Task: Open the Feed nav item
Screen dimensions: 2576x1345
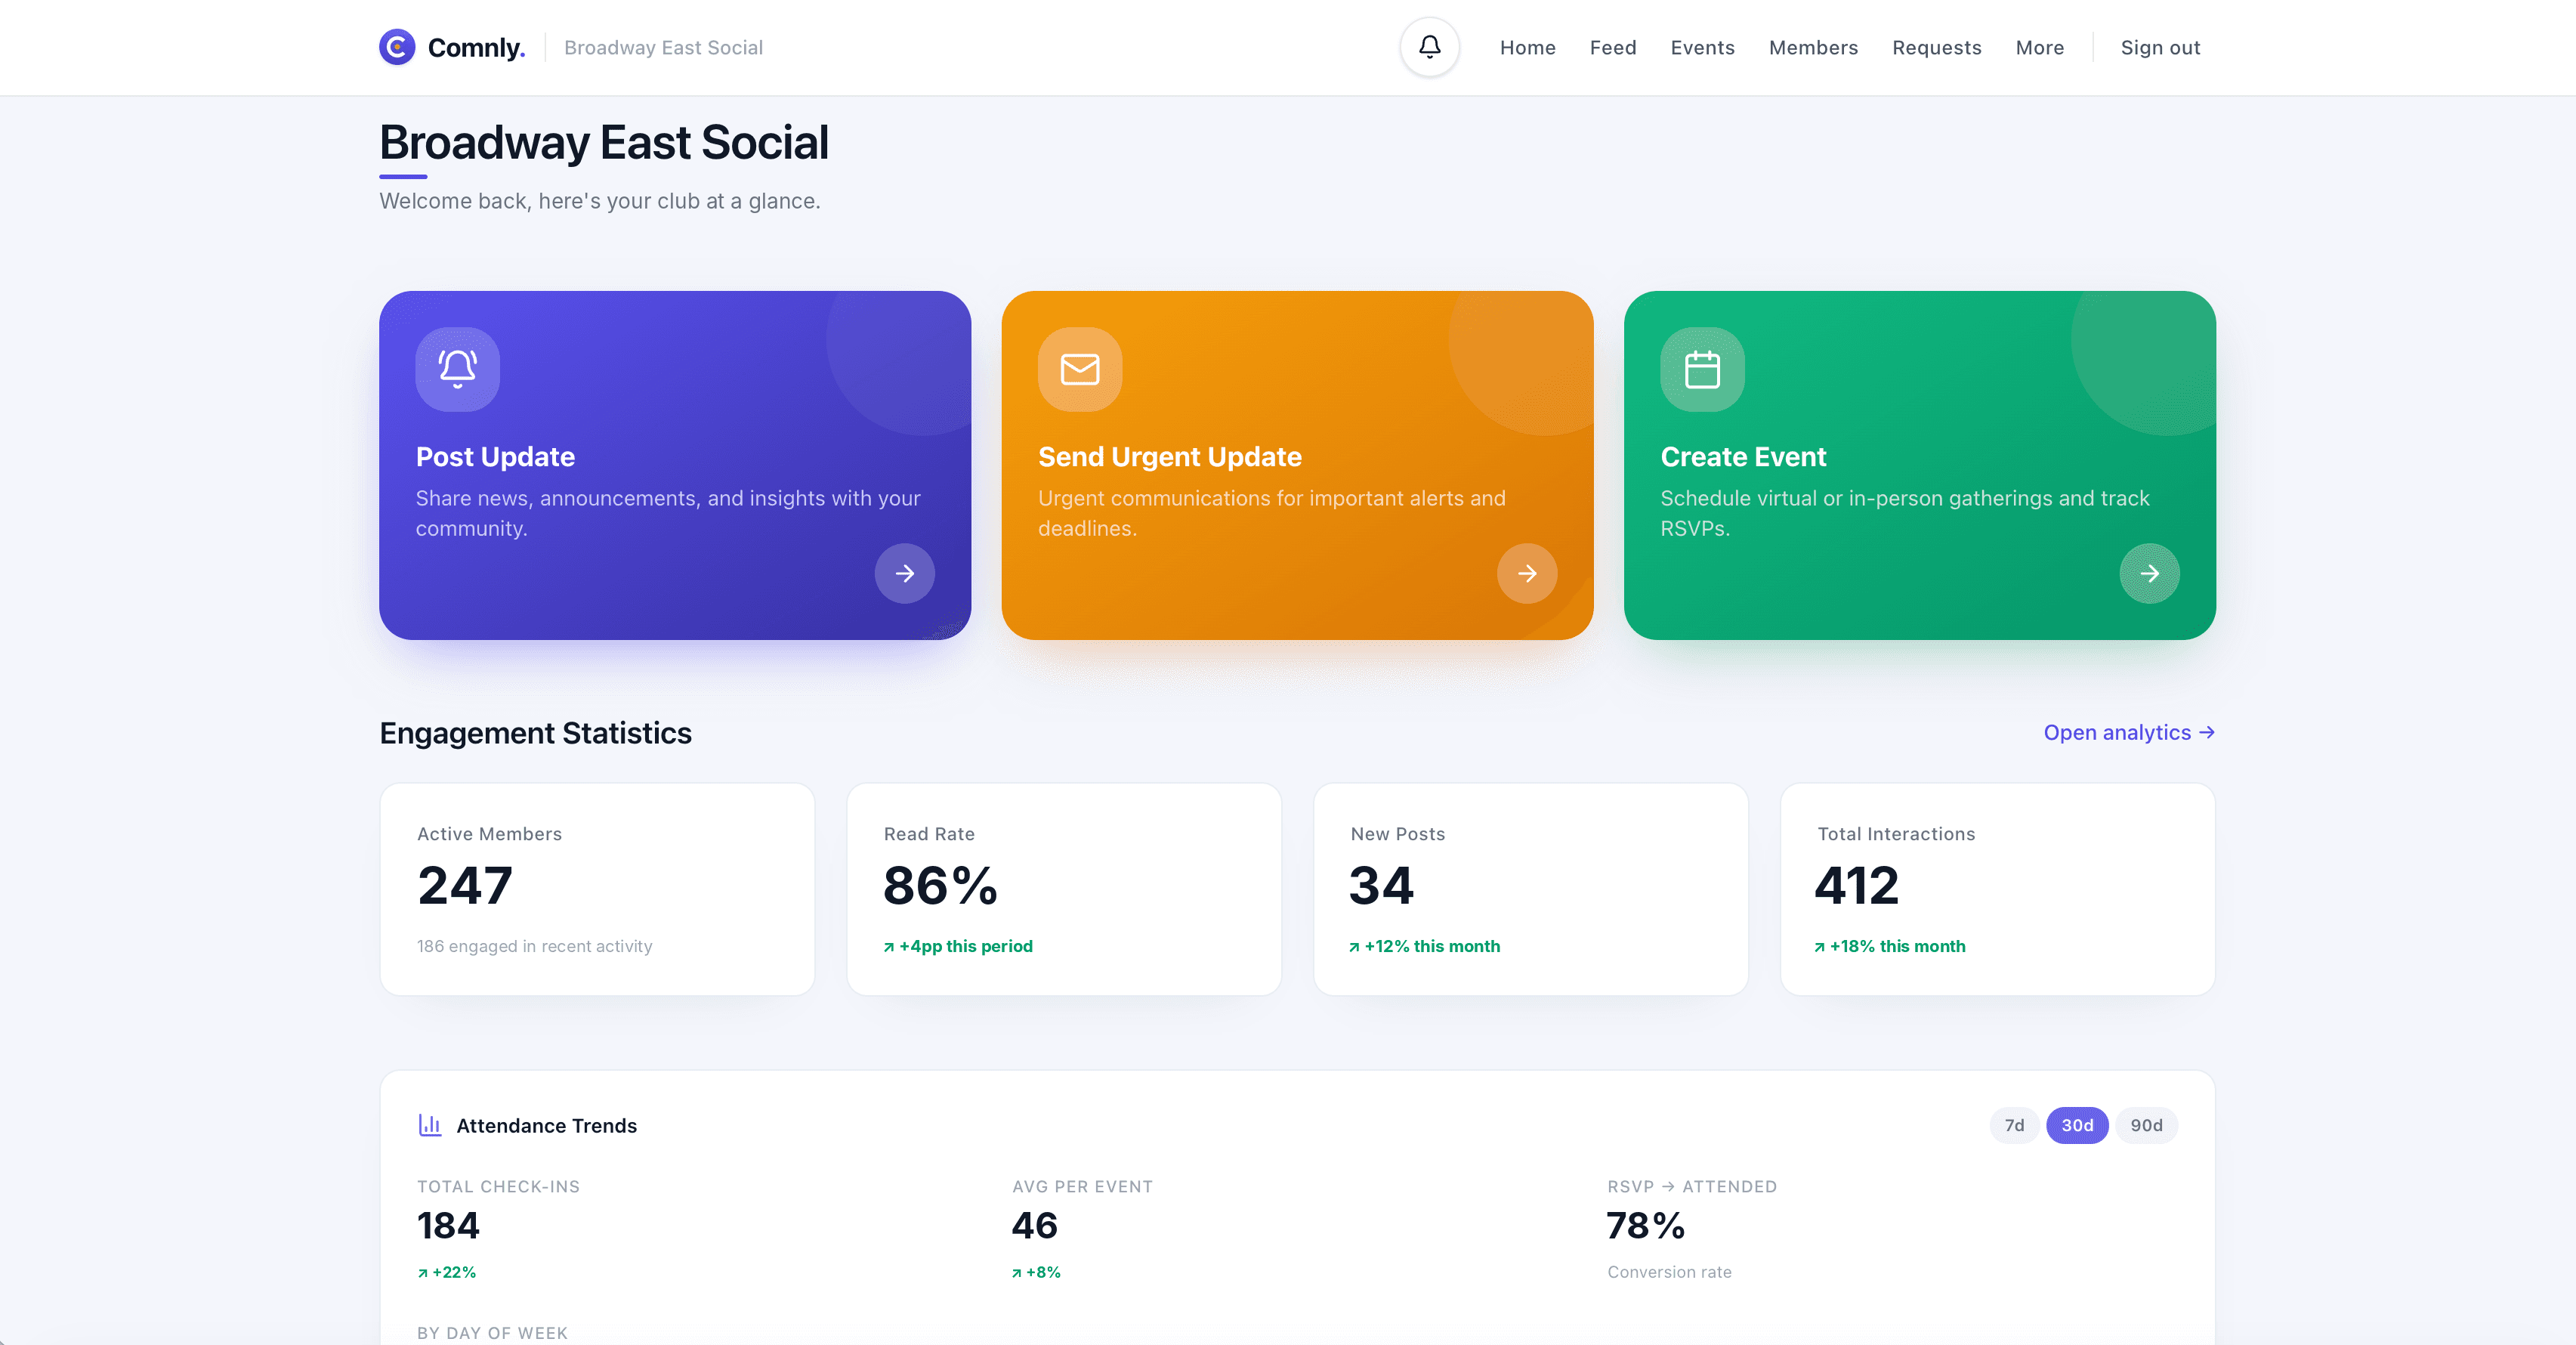Action: pyautogui.click(x=1613, y=47)
